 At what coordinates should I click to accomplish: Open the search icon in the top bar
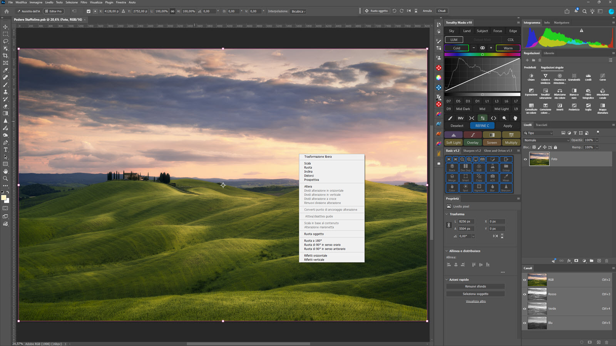tap(584, 11)
